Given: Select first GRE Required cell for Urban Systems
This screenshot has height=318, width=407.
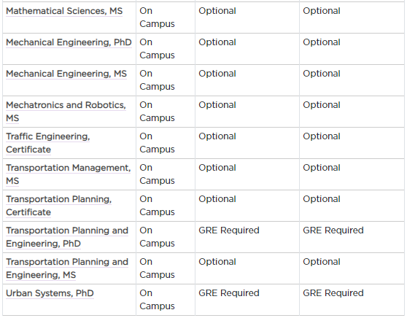Looking at the screenshot, I should [247, 300].
